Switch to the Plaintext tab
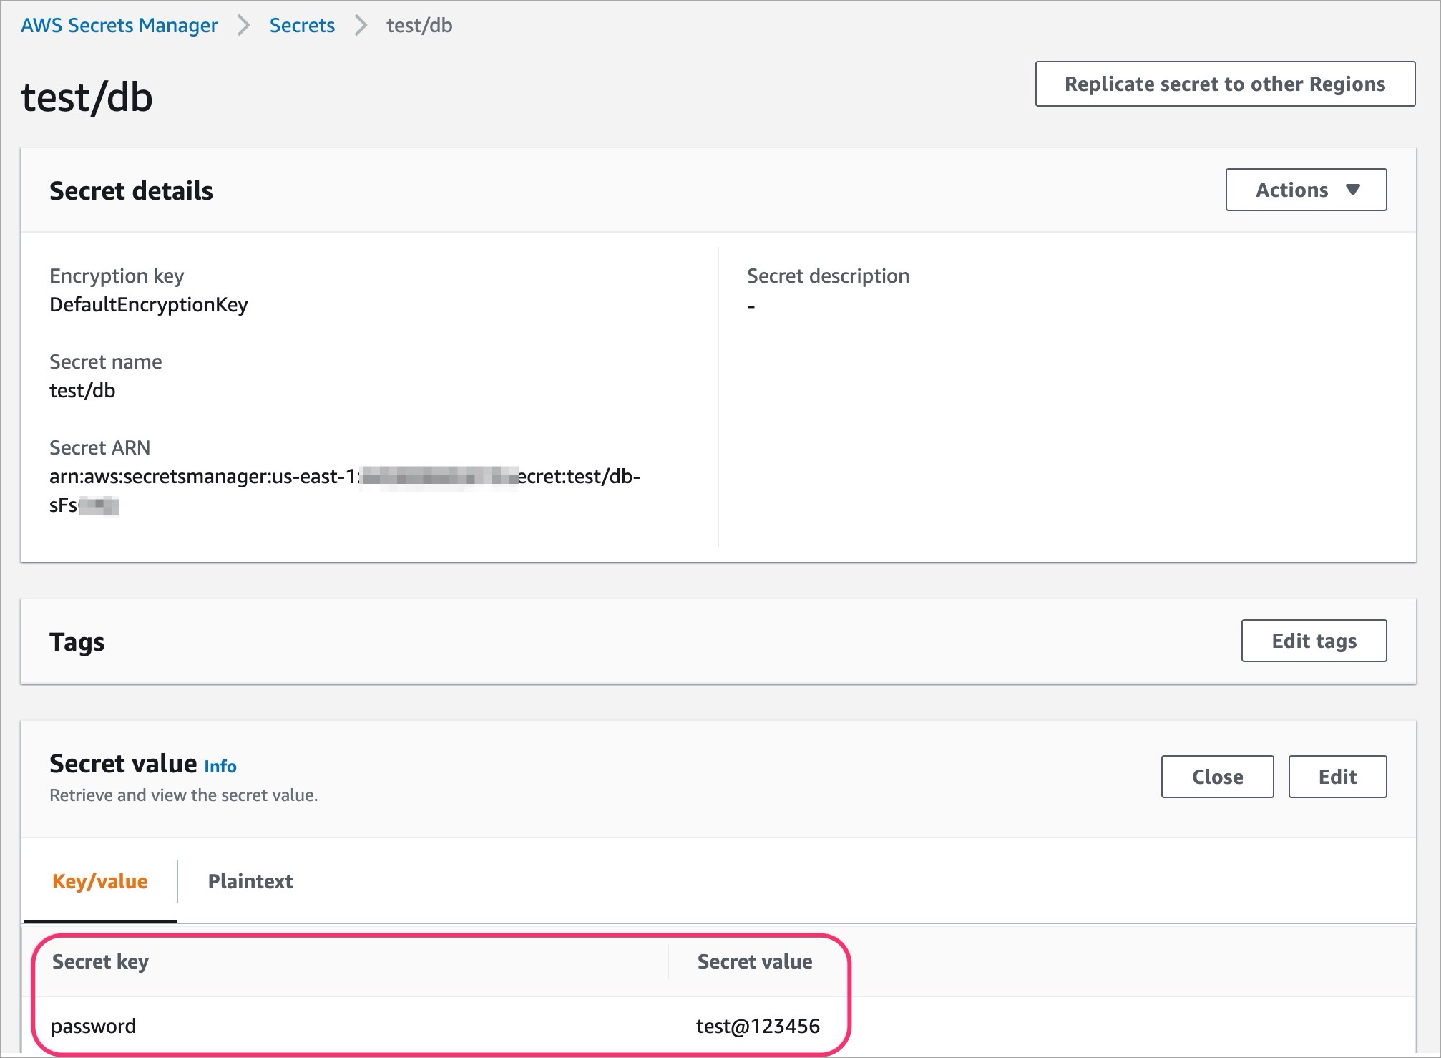 point(250,881)
